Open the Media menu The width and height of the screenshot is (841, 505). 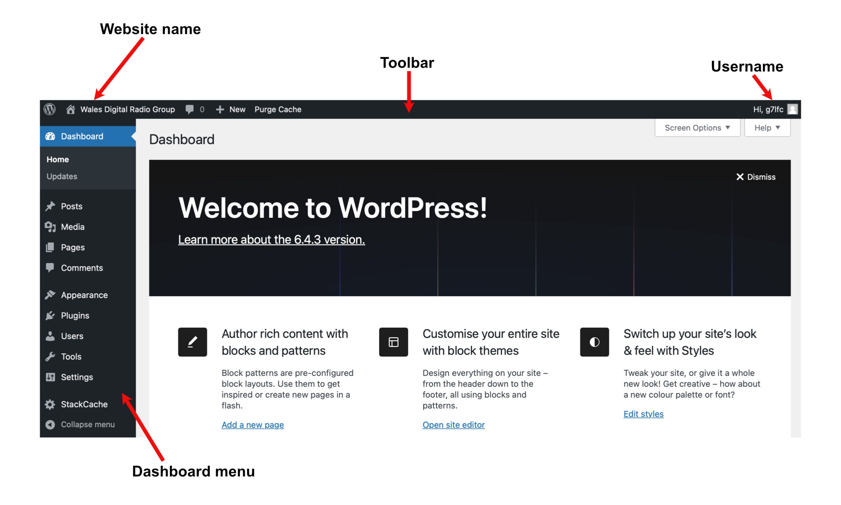(88, 227)
